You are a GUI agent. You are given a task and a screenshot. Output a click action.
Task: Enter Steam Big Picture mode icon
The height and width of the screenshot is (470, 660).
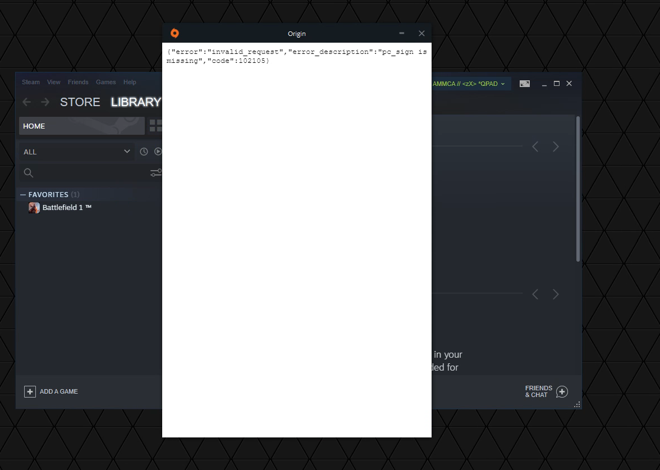(x=524, y=84)
